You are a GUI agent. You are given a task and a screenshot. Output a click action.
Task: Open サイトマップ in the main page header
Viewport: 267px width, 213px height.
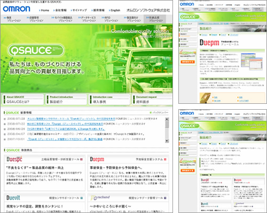(x=79, y=10)
